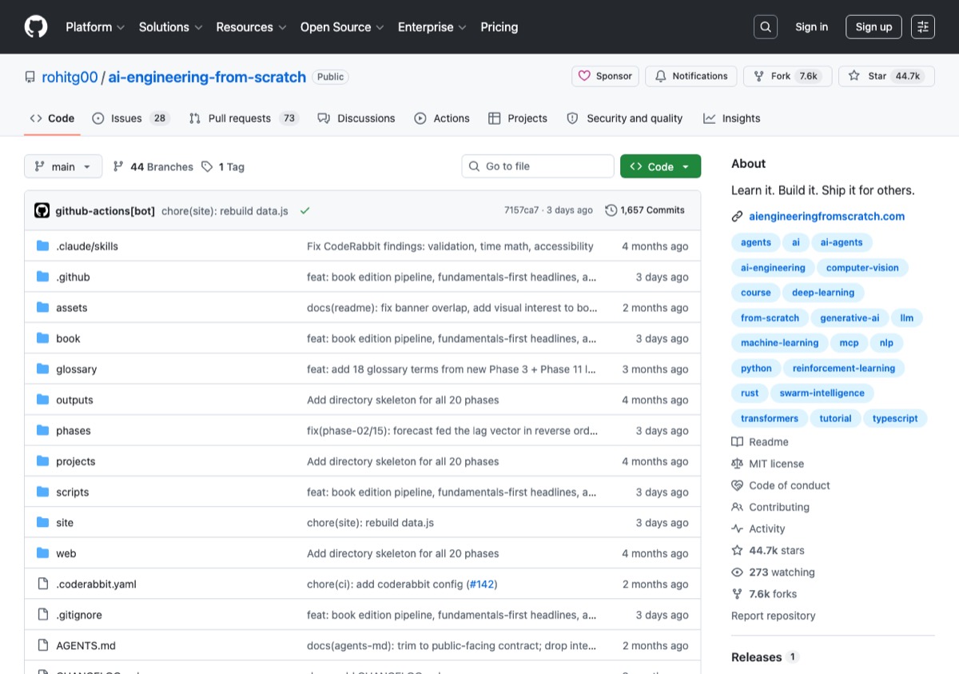Open the .gitignore file

point(78,615)
